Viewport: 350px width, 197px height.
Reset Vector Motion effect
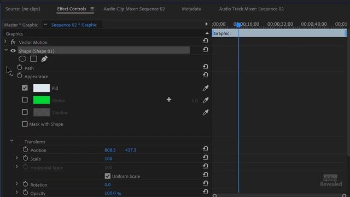pyautogui.click(x=206, y=40)
